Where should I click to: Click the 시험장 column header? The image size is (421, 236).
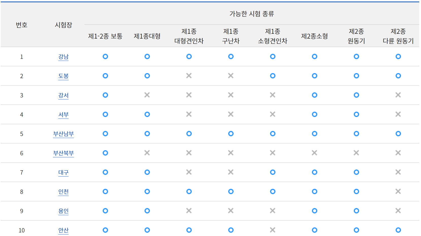[x=63, y=24]
